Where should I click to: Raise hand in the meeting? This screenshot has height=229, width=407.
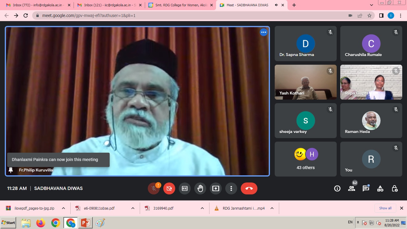tap(200, 188)
